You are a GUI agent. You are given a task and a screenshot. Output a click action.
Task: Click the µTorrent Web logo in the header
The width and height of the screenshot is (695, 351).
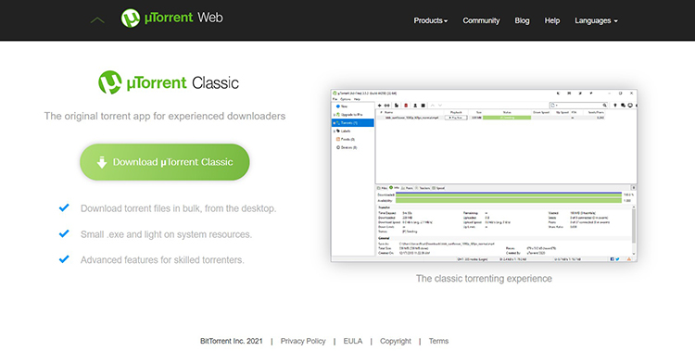point(172,19)
